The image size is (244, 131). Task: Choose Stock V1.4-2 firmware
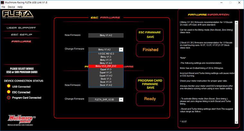coord(106,85)
